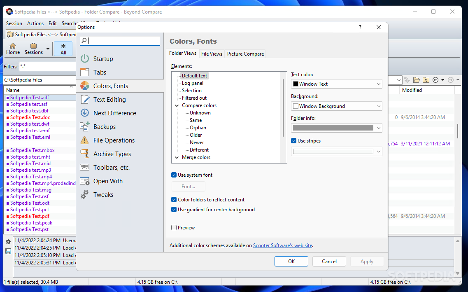Select the Colors, Fonts pie chart icon
The width and height of the screenshot is (468, 292).
point(85,86)
